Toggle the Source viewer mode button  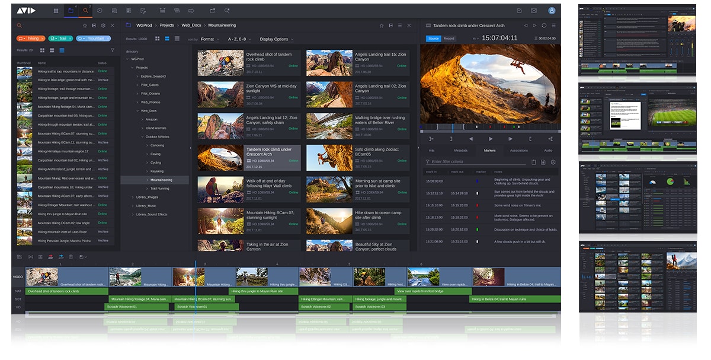(433, 39)
